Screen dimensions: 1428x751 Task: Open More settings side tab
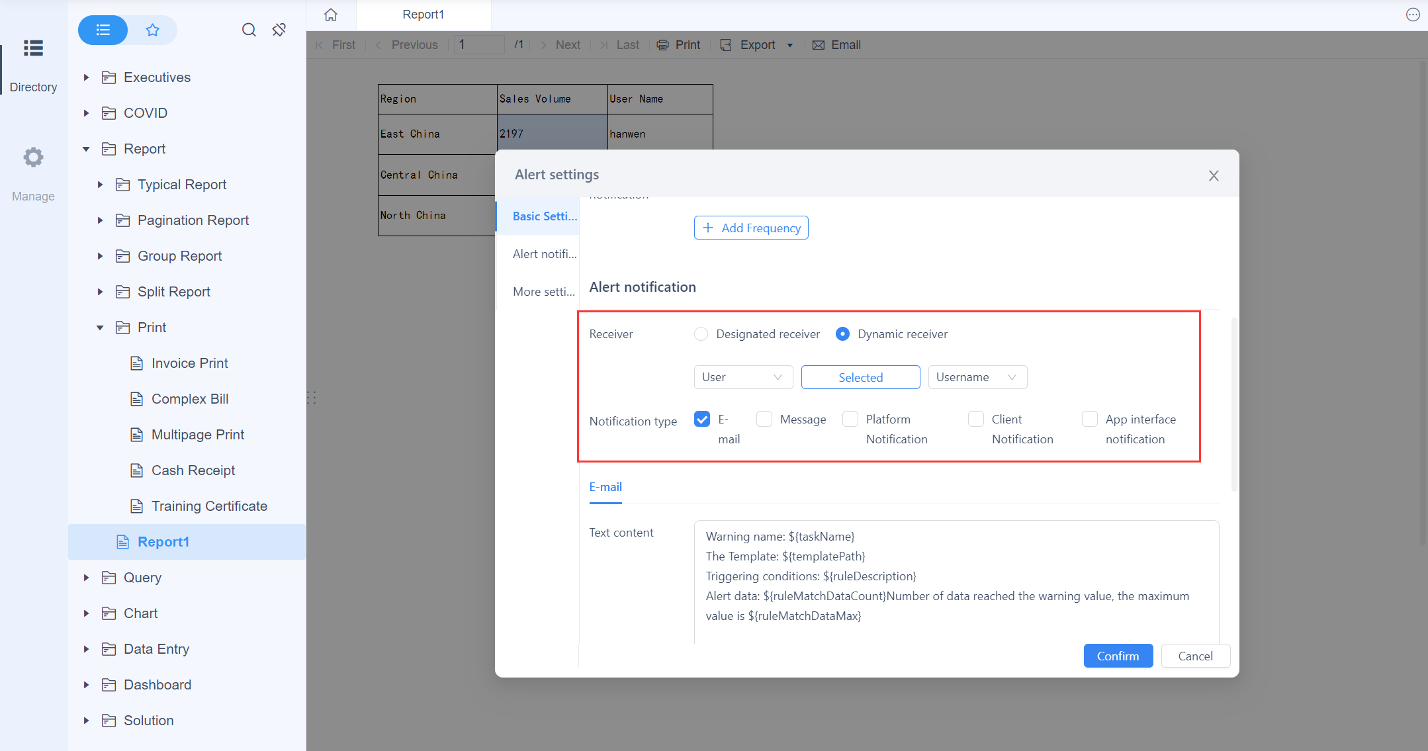[544, 292]
